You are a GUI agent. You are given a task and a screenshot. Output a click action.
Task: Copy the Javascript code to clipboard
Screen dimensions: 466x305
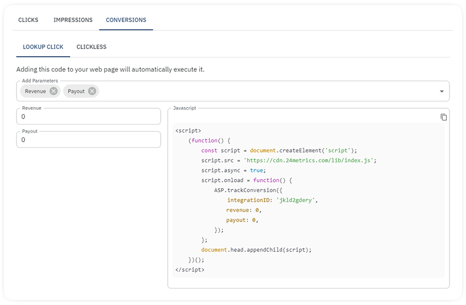[x=443, y=117]
